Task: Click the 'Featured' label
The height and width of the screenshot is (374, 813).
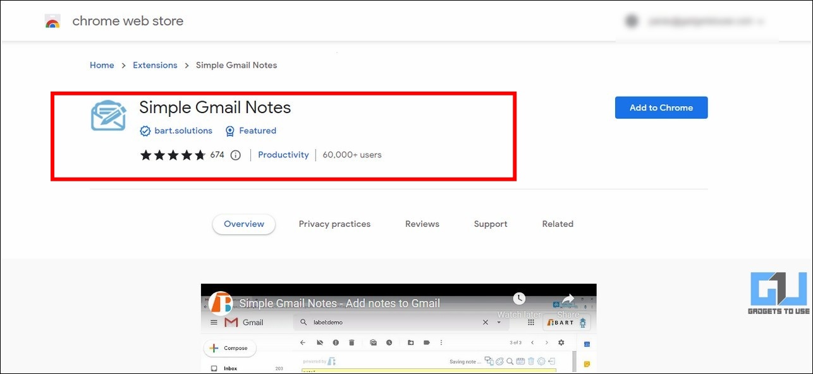Action: pyautogui.click(x=257, y=131)
